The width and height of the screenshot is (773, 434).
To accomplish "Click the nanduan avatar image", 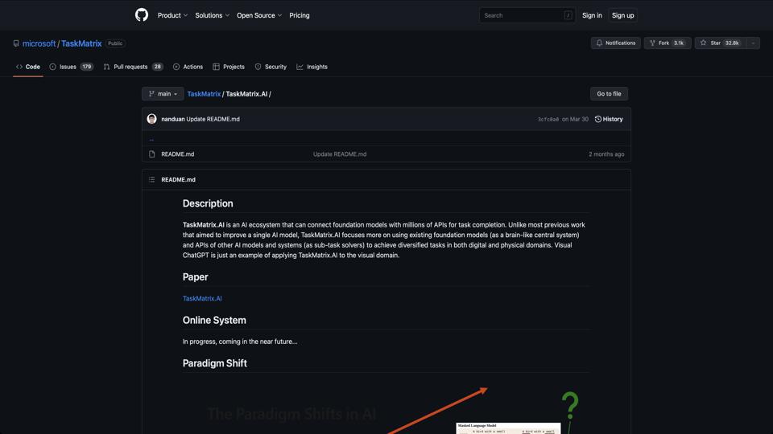I will click(151, 119).
